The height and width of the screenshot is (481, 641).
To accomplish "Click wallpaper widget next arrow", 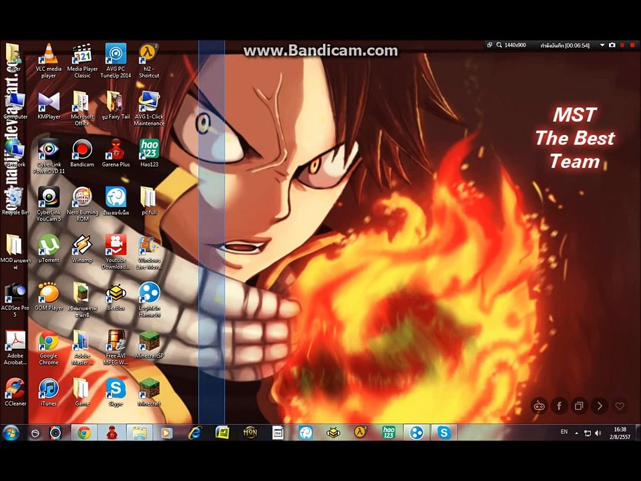I will pos(600,406).
